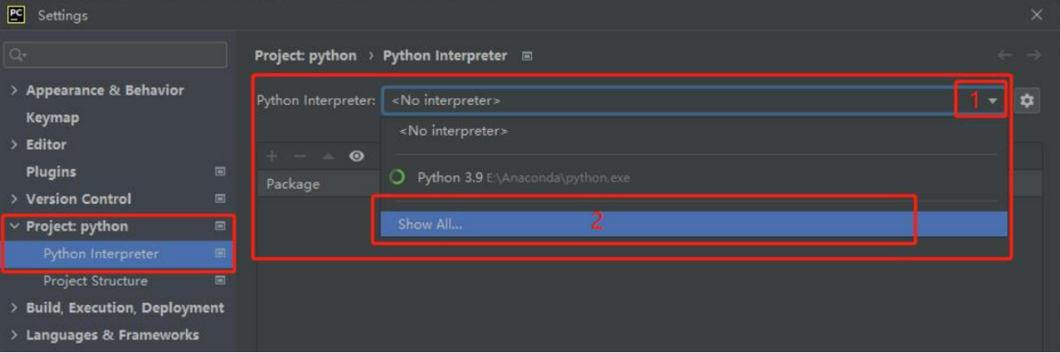Click the icon next to Python Interpreter breadcrumb
The height and width of the screenshot is (353, 1060).
coord(527,56)
